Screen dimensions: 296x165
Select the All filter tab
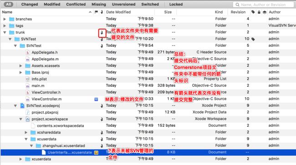[x=9, y=4]
